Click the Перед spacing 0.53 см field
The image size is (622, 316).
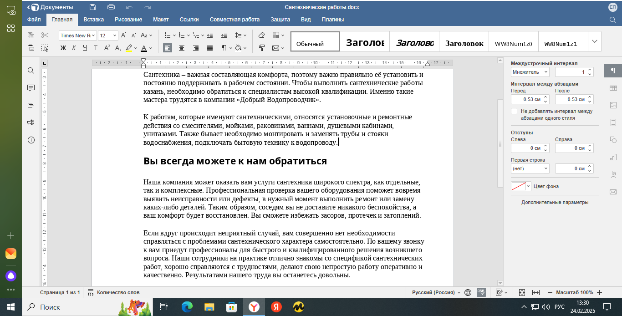[530, 99]
